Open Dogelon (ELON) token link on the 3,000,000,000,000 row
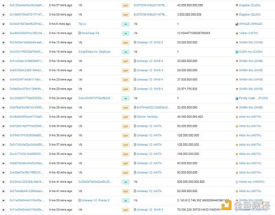This screenshot has width=275, height=215. (250, 15)
